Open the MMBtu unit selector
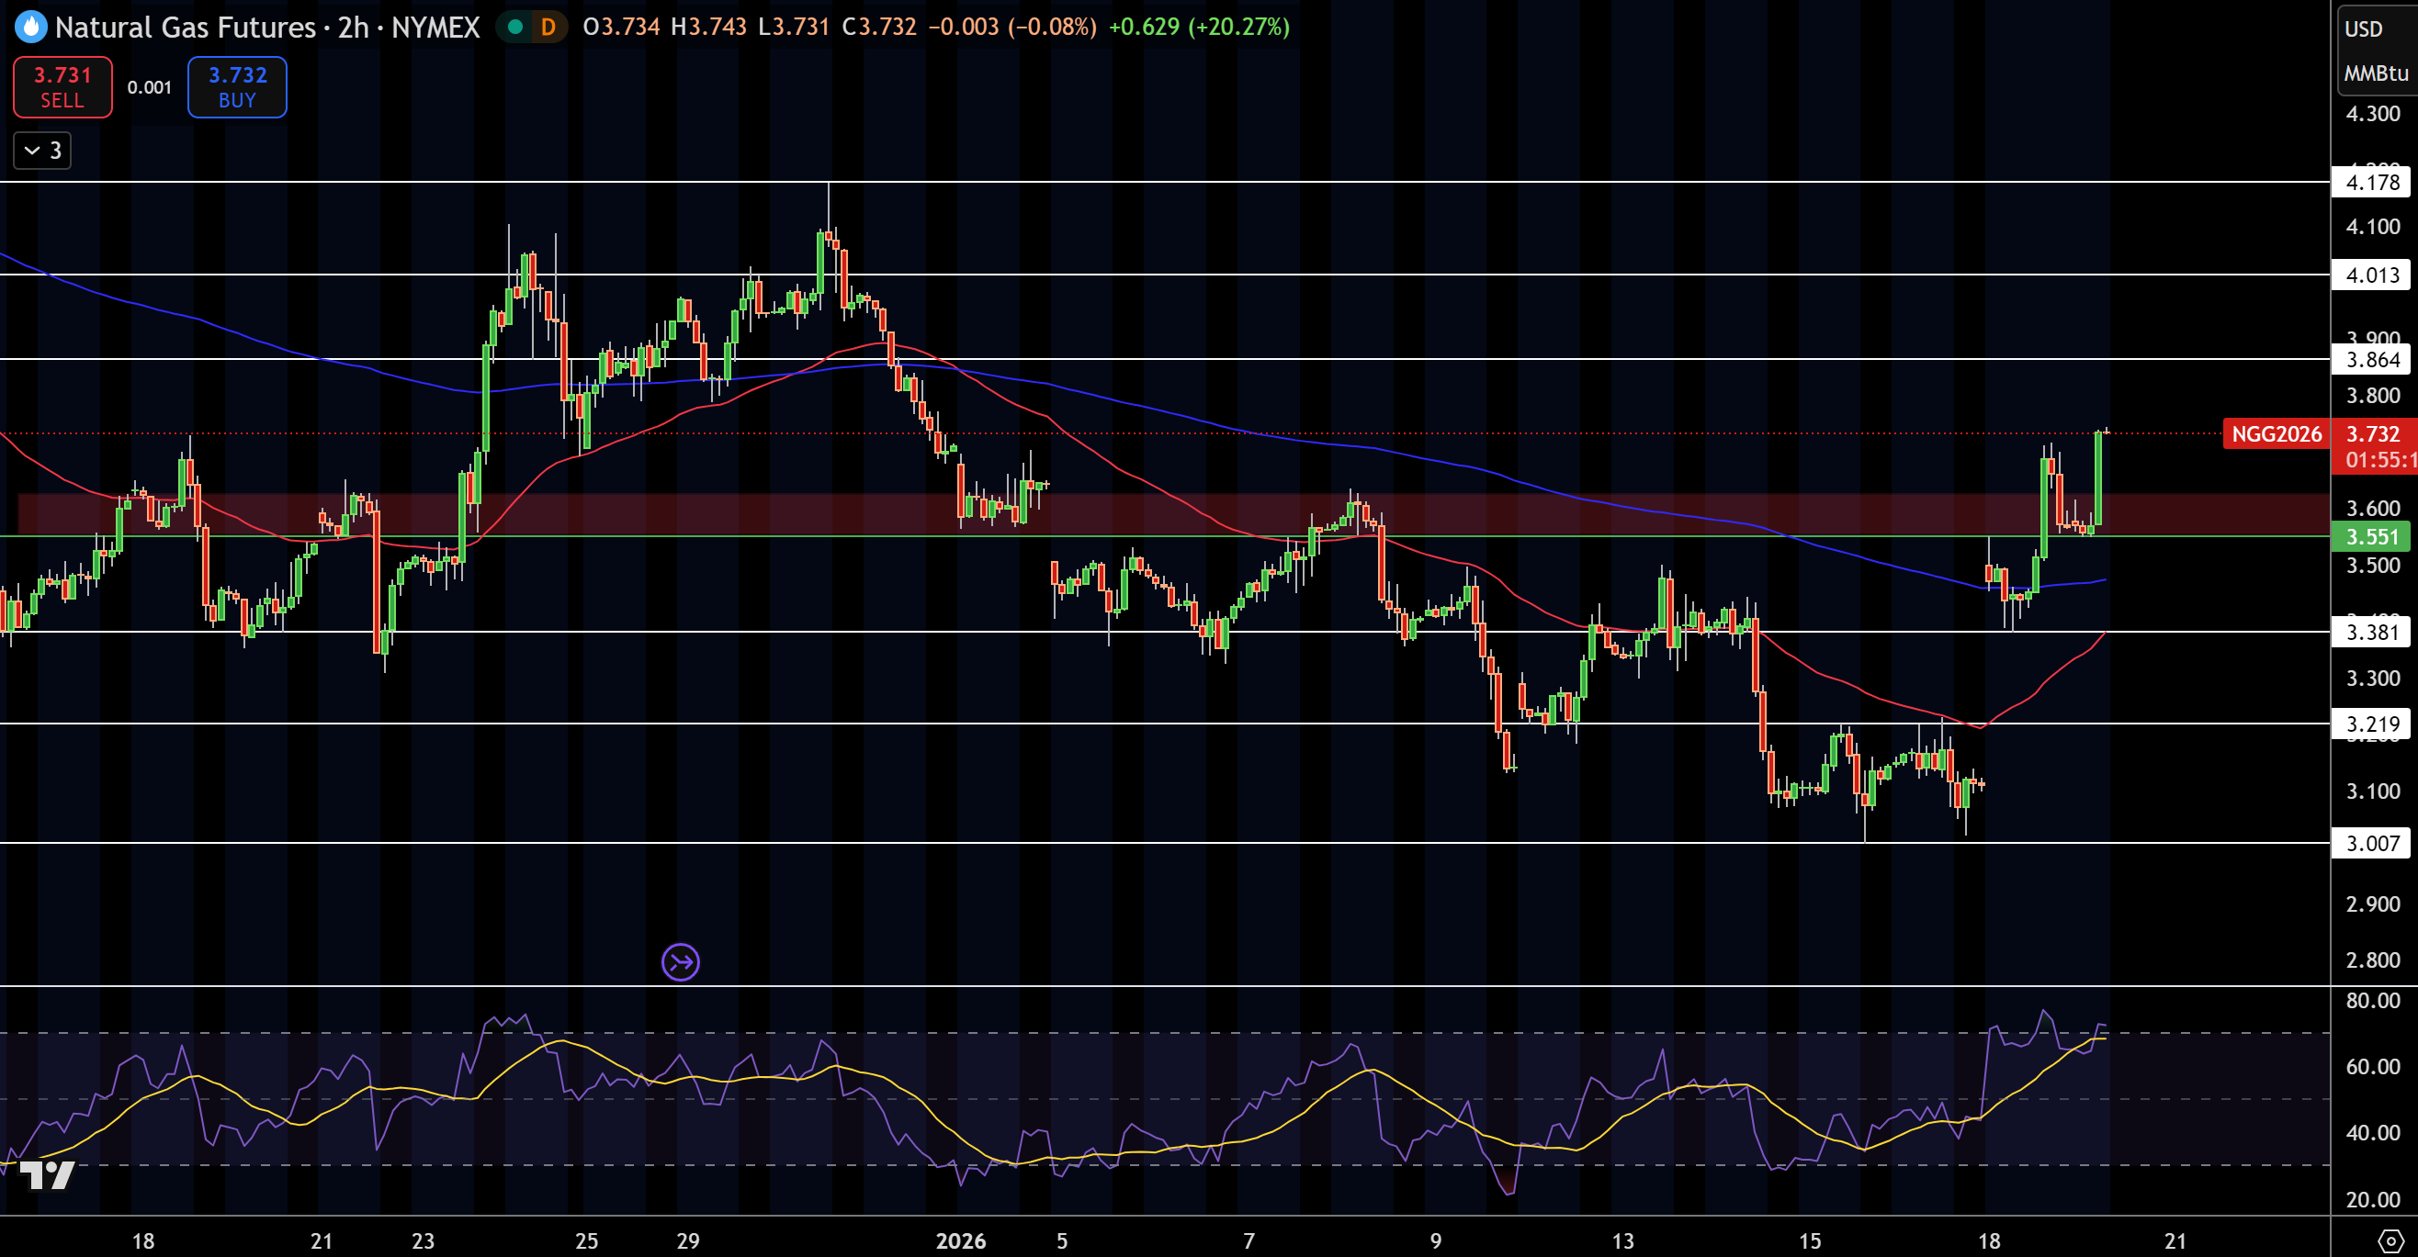The height and width of the screenshot is (1257, 2418). (2376, 73)
